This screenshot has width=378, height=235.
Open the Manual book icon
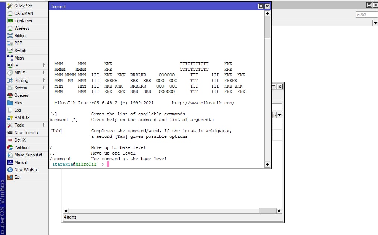tap(10, 162)
